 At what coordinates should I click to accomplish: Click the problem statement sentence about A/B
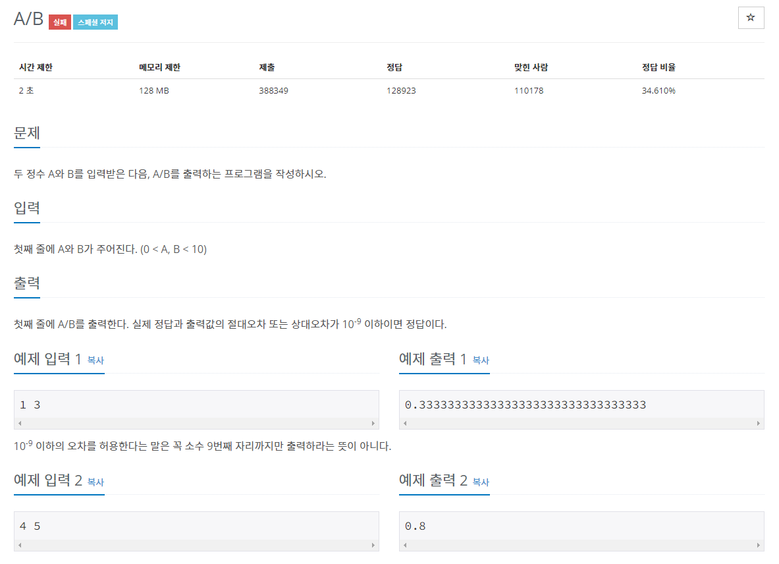[170, 174]
